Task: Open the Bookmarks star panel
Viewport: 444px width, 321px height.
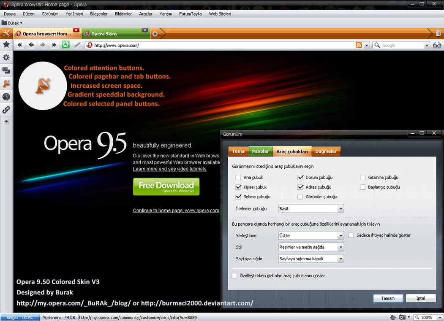Action: pos(6,44)
